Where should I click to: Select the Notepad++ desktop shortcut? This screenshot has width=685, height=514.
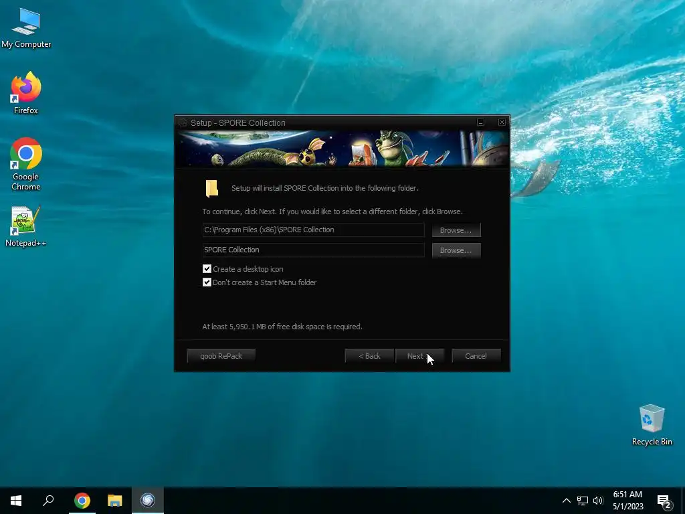26,226
